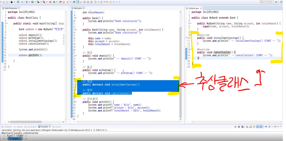Open the Servers view tab
The width and height of the screenshot is (286, 141).
(57, 127)
